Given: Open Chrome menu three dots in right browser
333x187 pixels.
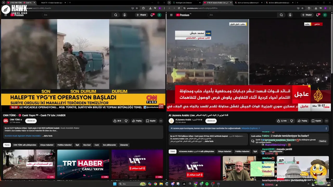Looking at the screenshot, I should tap(330, 8).
